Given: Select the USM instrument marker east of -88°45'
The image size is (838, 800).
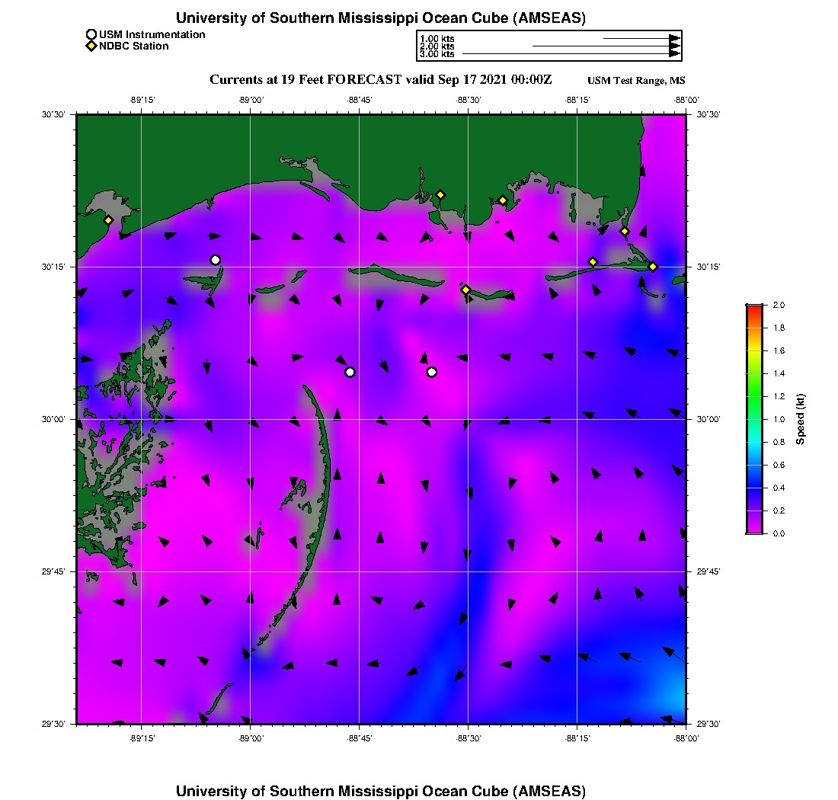Looking at the screenshot, I should pos(432,372).
